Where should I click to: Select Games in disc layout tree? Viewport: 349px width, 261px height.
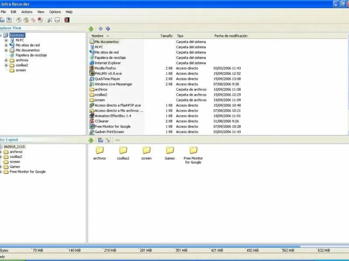pos(15,167)
